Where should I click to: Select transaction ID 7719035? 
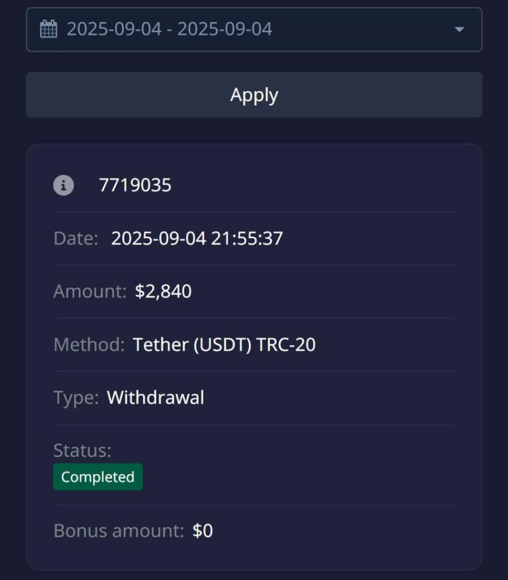click(135, 185)
